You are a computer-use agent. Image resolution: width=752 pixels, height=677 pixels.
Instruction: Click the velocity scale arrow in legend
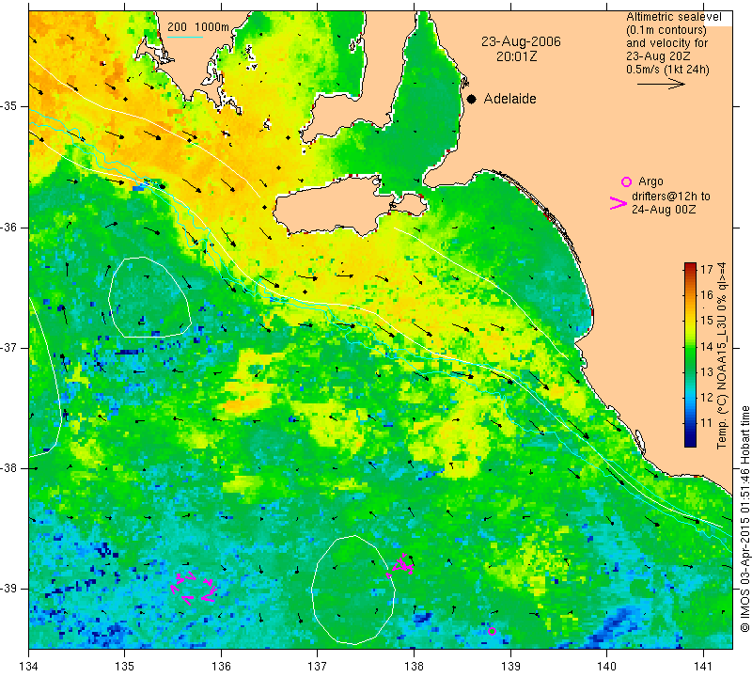coord(661,84)
